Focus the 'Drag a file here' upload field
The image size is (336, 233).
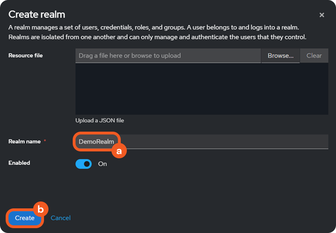(x=168, y=56)
